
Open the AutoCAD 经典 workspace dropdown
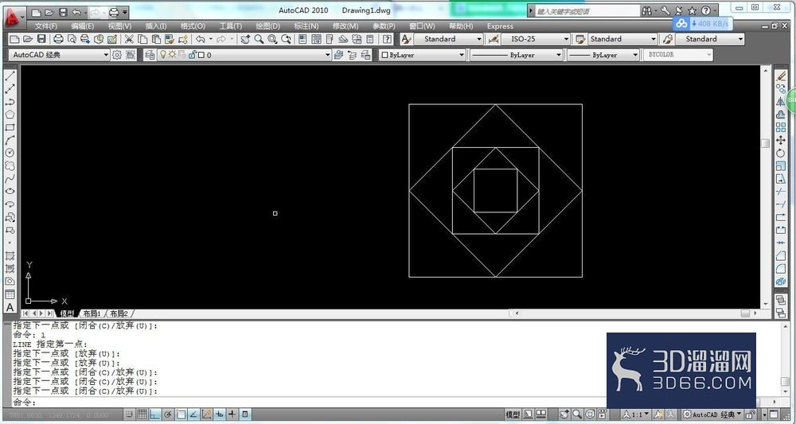click(59, 55)
